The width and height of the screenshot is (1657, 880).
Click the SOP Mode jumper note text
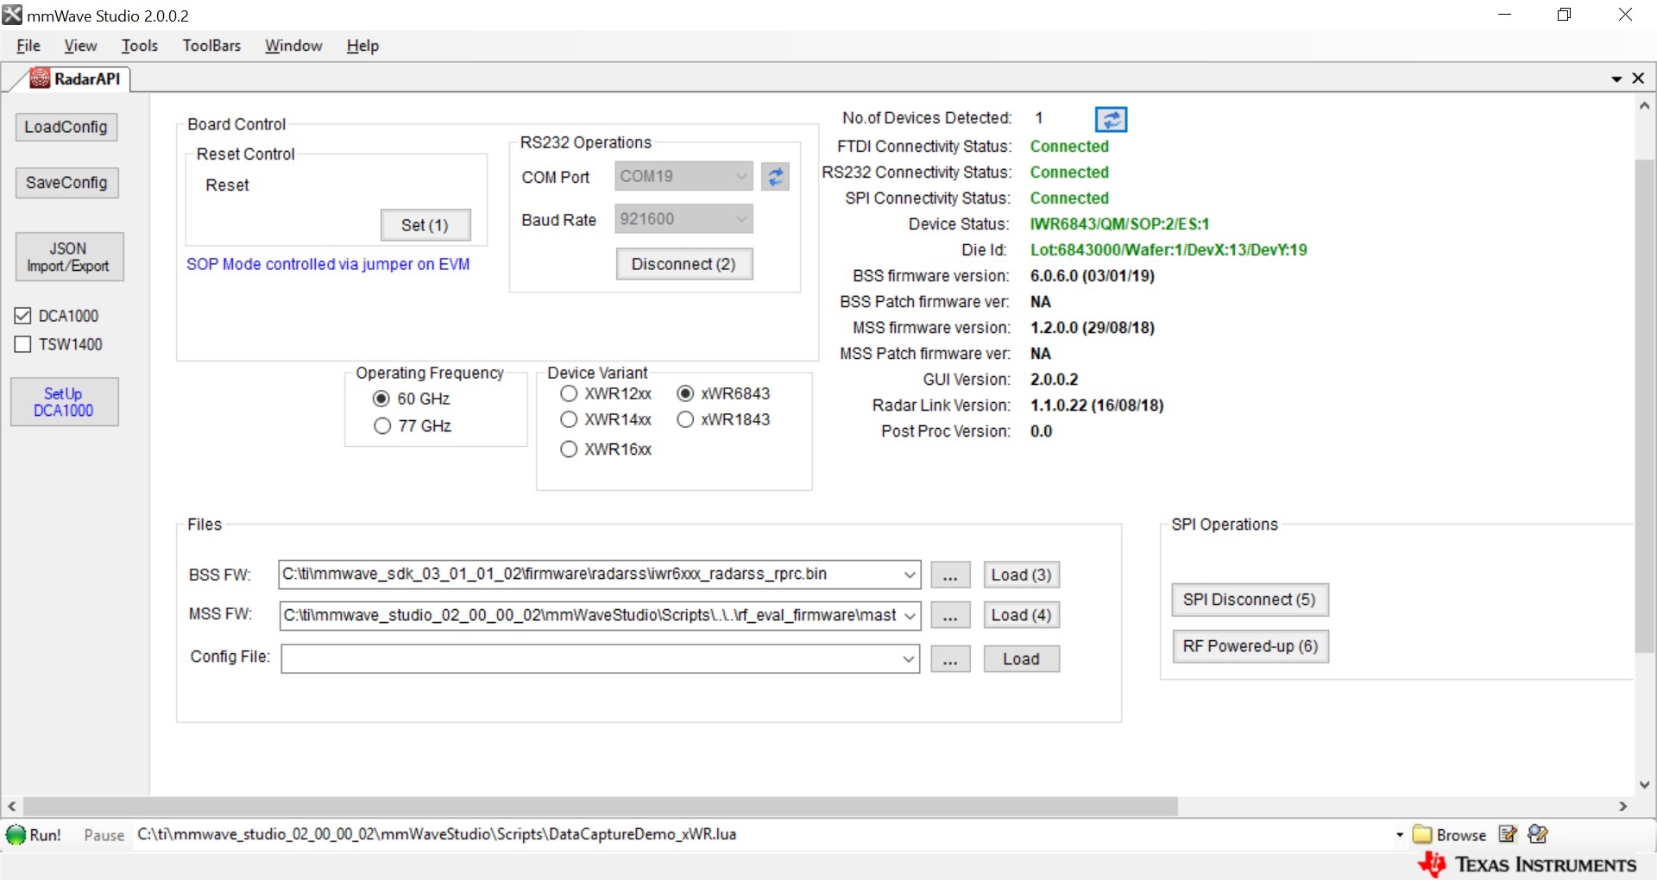point(328,264)
